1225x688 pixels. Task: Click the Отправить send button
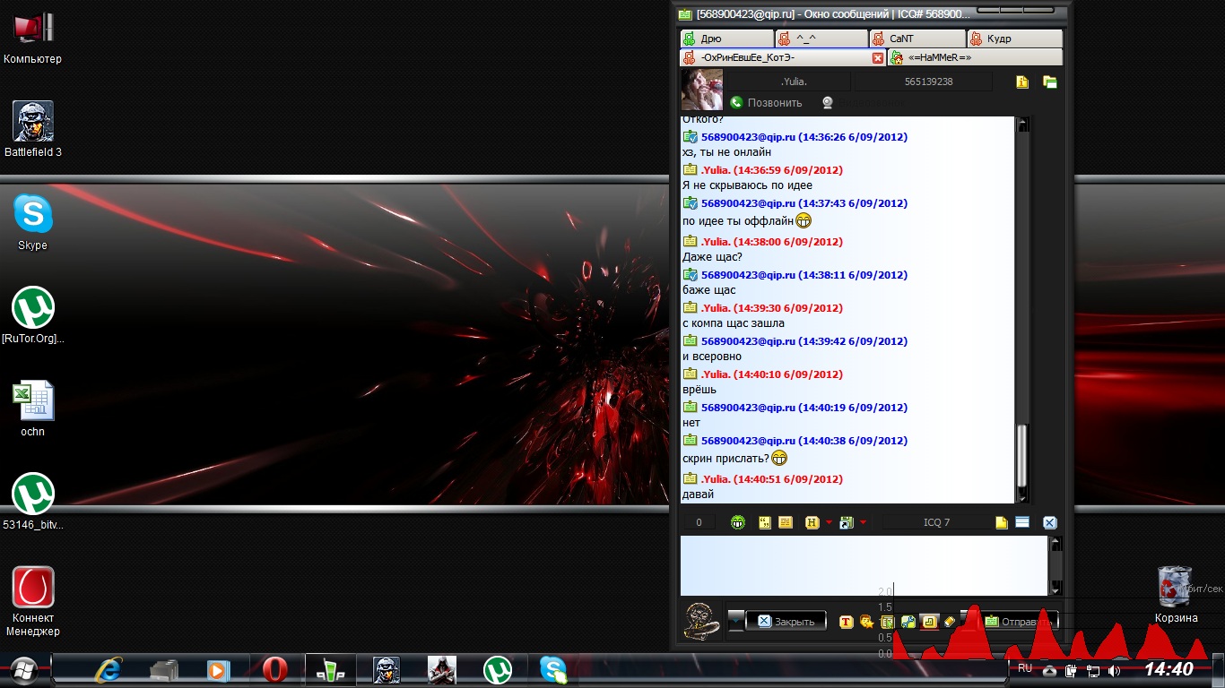click(1020, 622)
